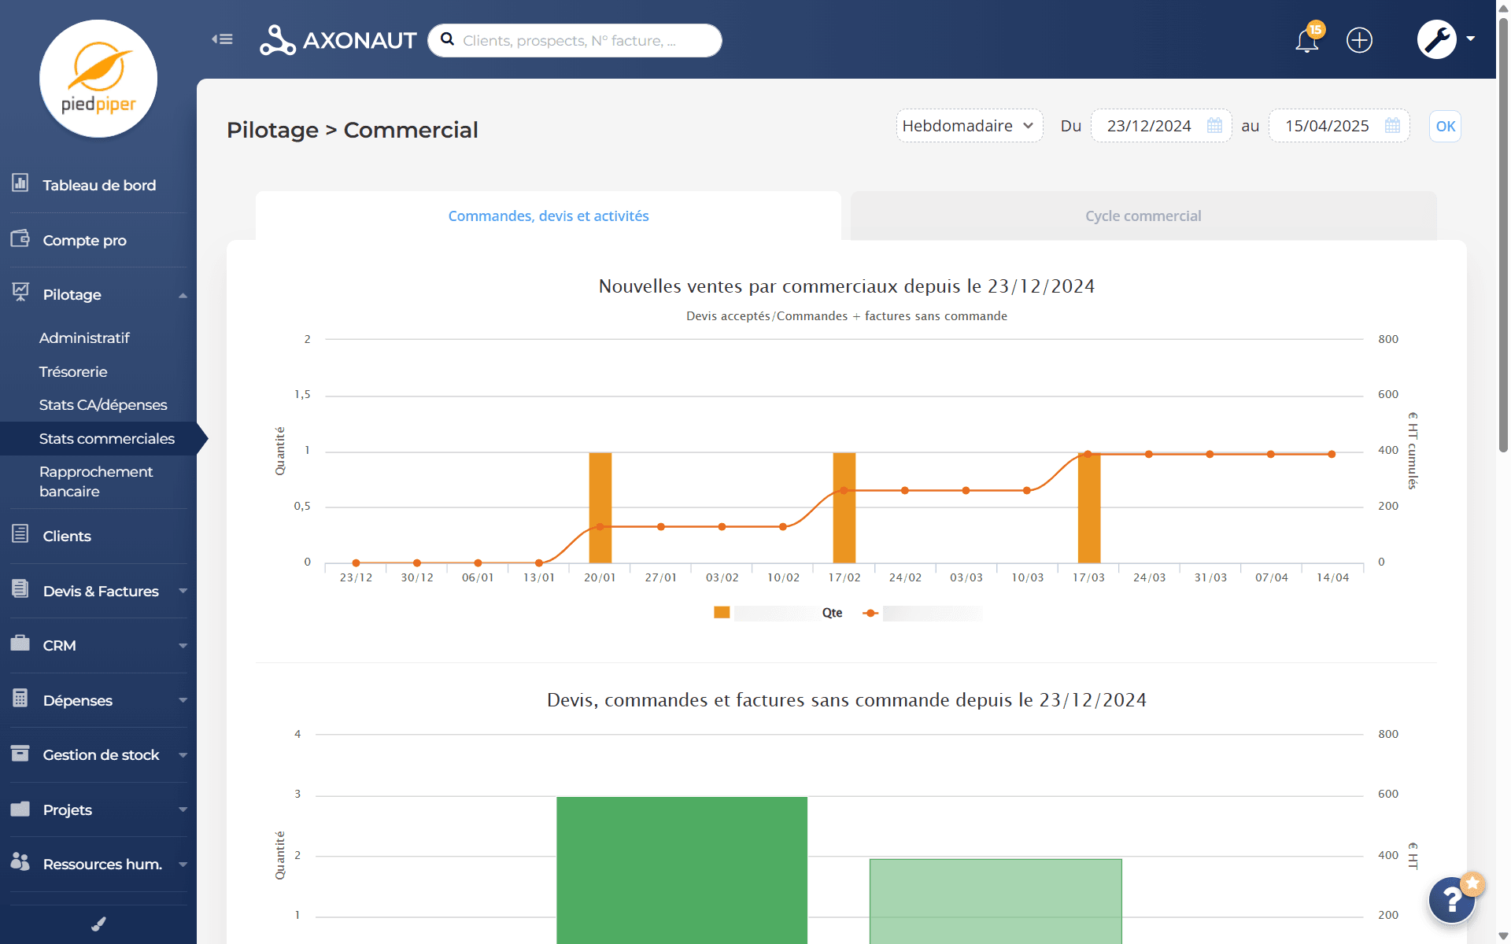Viewport: 1511px width, 944px height.
Task: Open the end date calendar icon
Action: (x=1392, y=126)
